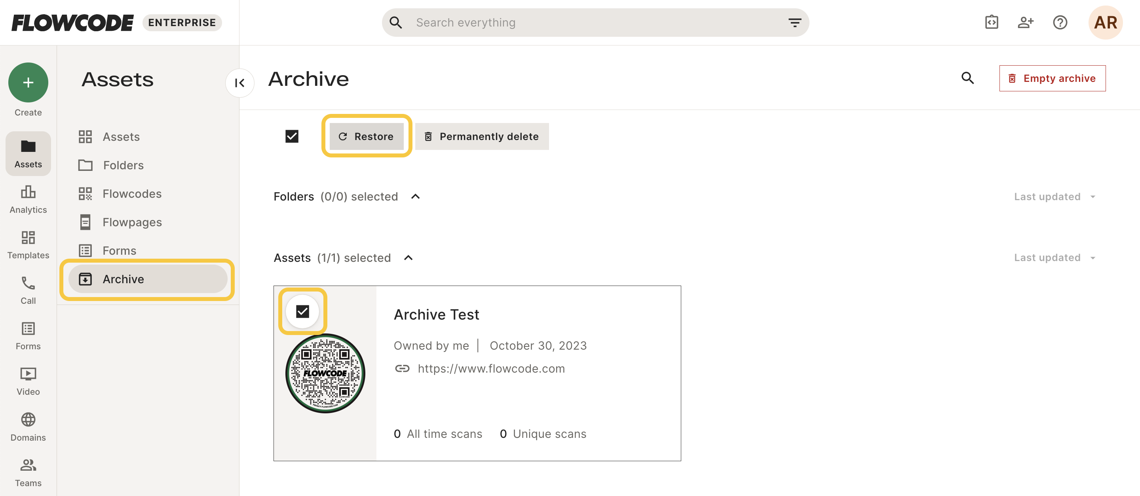Select Flowcodes in the side menu
Image resolution: width=1140 pixels, height=496 pixels.
147,194
